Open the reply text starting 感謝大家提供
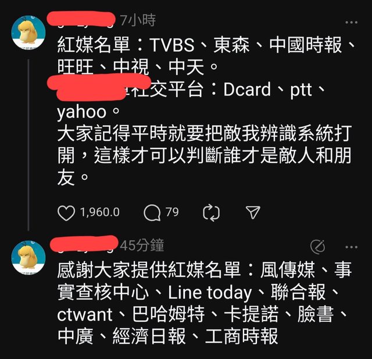372x359 pixels. (x=205, y=303)
